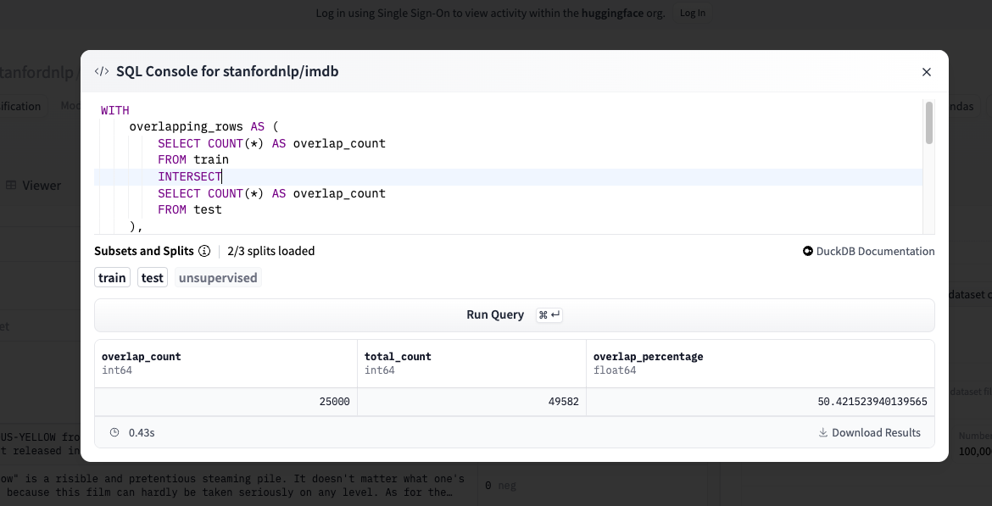Select the 25000 overlap_count result cell
Image resolution: width=992 pixels, height=506 pixels.
pos(226,402)
